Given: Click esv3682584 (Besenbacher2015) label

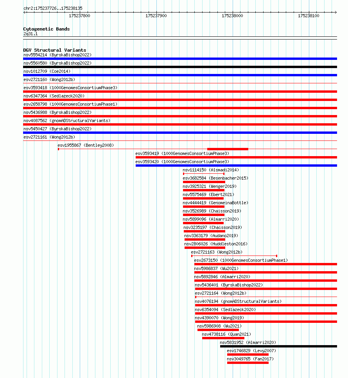Looking at the screenshot, I should click(215, 178).
